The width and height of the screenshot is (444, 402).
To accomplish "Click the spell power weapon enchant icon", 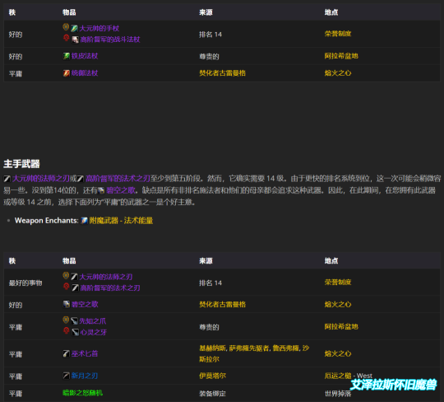I will (85, 221).
